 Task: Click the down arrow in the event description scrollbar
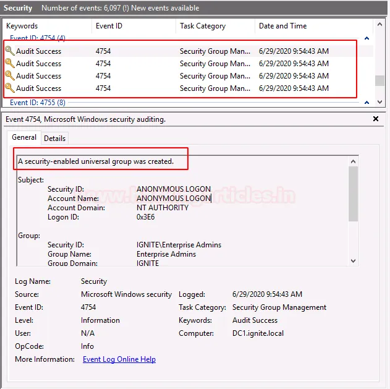(x=354, y=261)
